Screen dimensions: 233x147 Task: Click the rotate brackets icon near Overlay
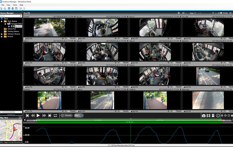[219, 13]
